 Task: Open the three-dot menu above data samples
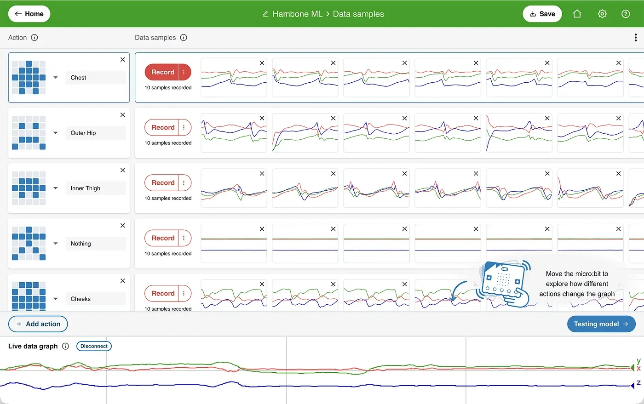tap(636, 38)
